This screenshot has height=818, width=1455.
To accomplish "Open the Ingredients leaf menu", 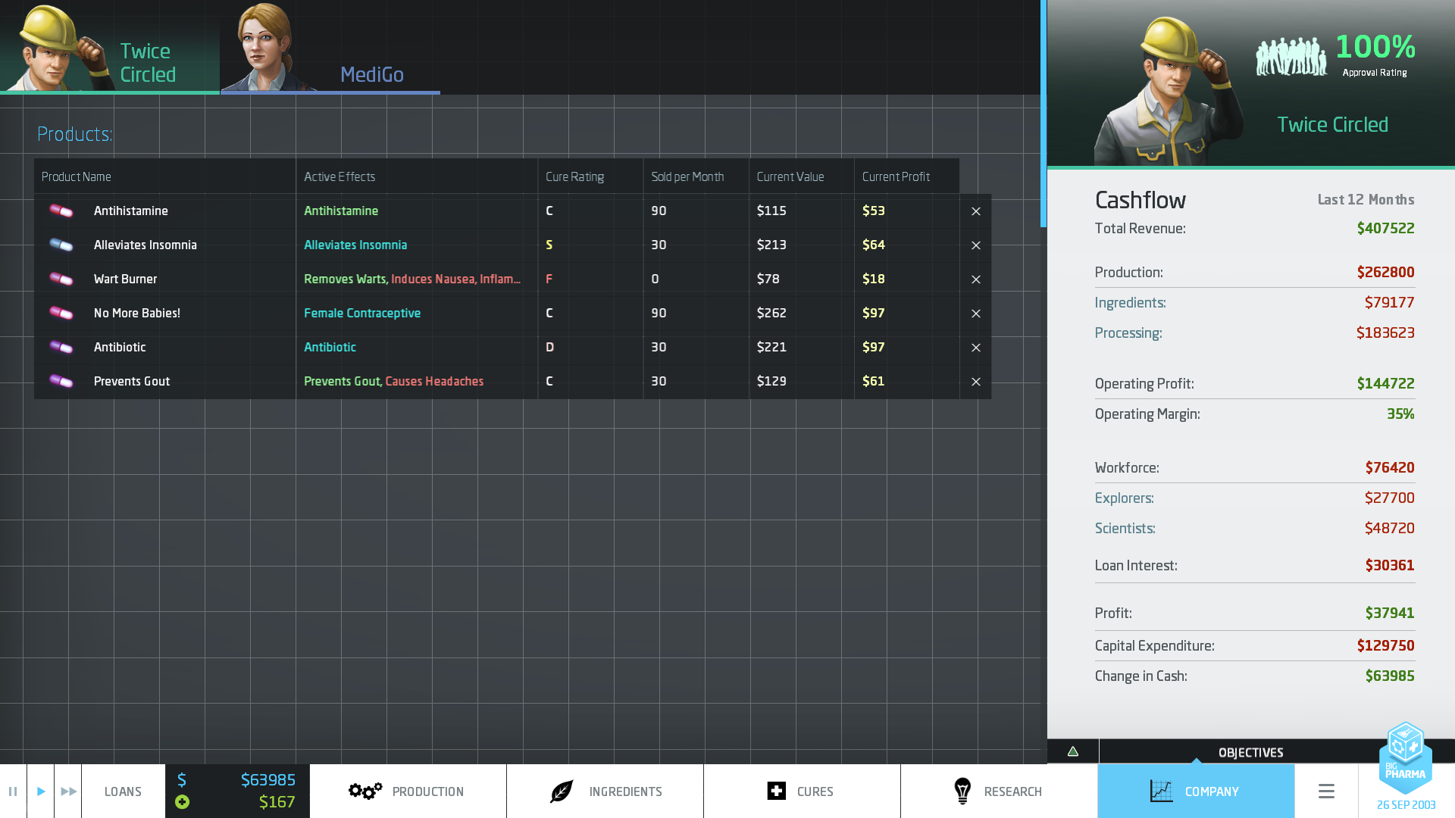I will (605, 791).
